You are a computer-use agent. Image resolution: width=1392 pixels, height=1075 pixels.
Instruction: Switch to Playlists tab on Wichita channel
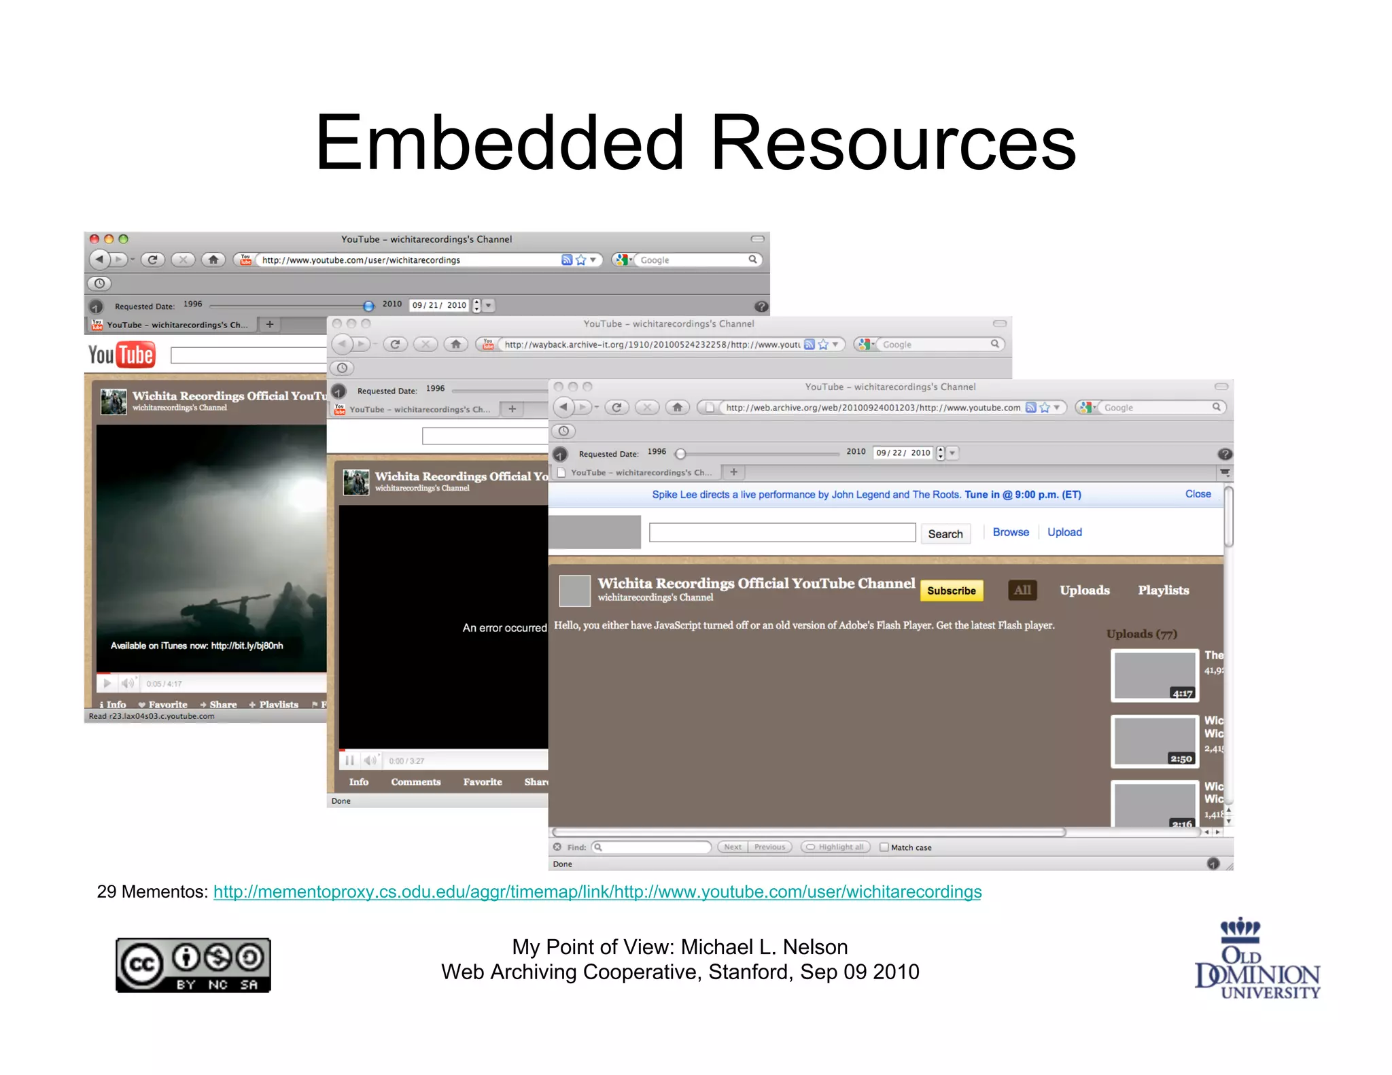(1164, 590)
